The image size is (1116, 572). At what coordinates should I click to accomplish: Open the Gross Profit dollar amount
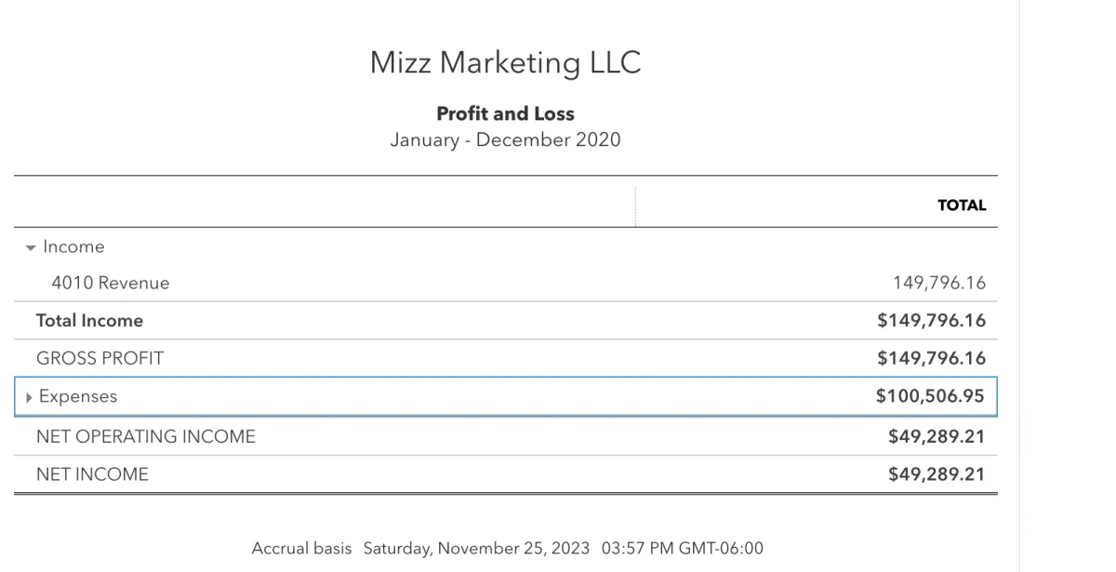click(x=931, y=358)
